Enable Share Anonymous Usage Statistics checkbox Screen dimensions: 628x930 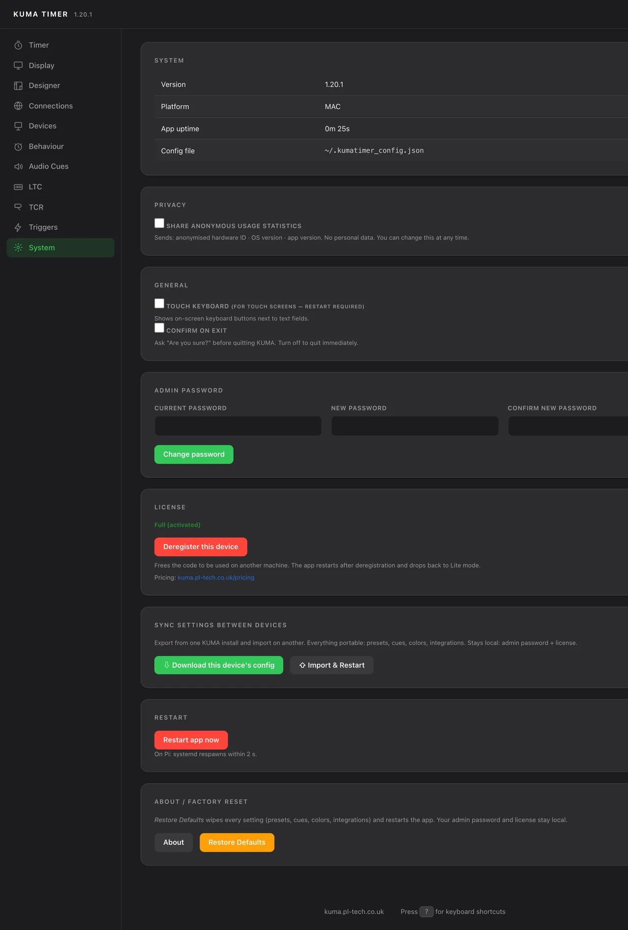(x=159, y=223)
